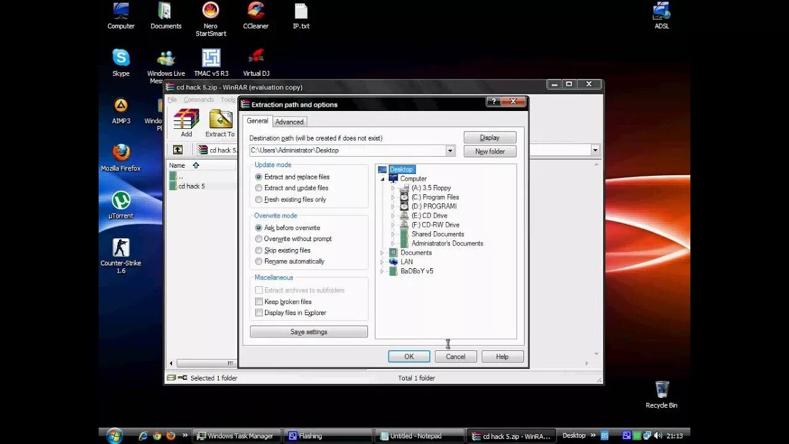The image size is (789, 444).
Task: Select Desktop in the folder tree
Action: (401, 170)
